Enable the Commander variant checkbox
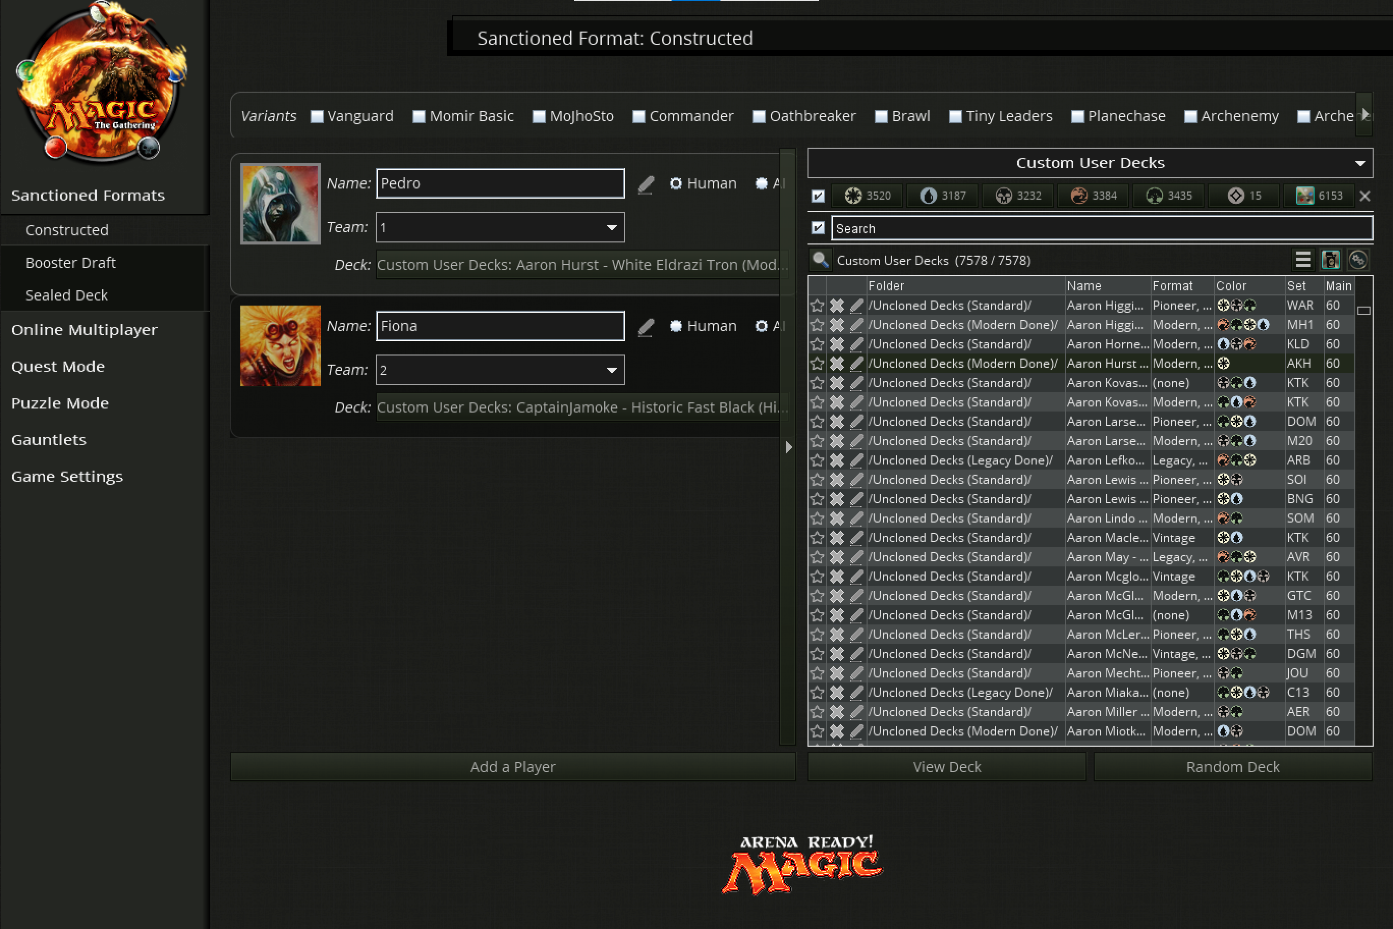This screenshot has width=1393, height=929. 638,117
